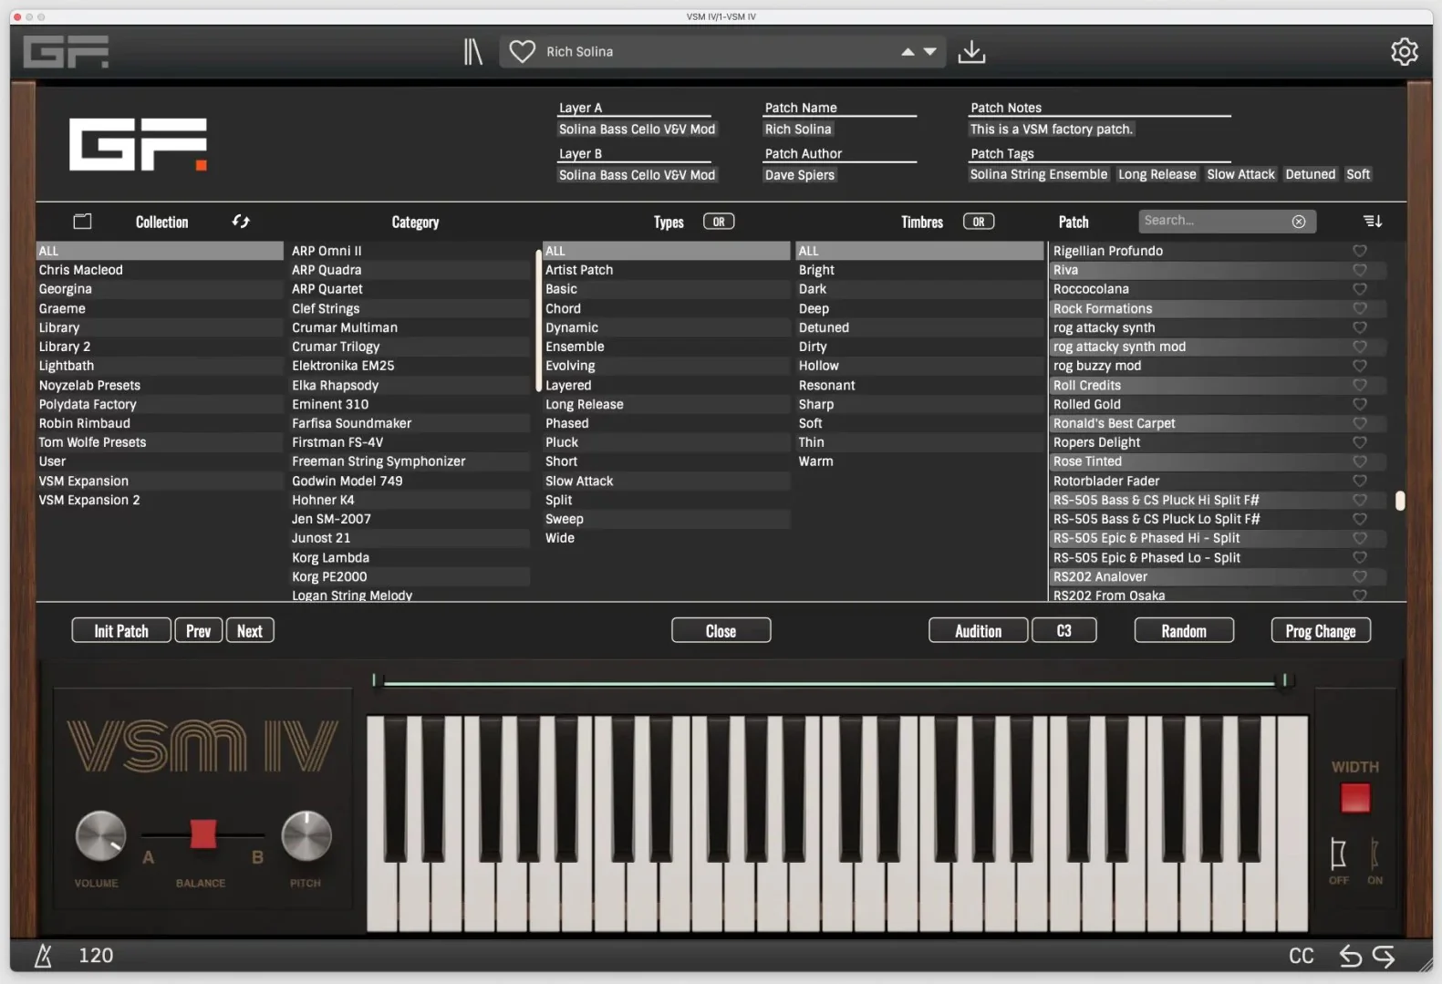This screenshot has width=1442, height=984.
Task: Filter by Detuned timbre
Action: (x=920, y=327)
